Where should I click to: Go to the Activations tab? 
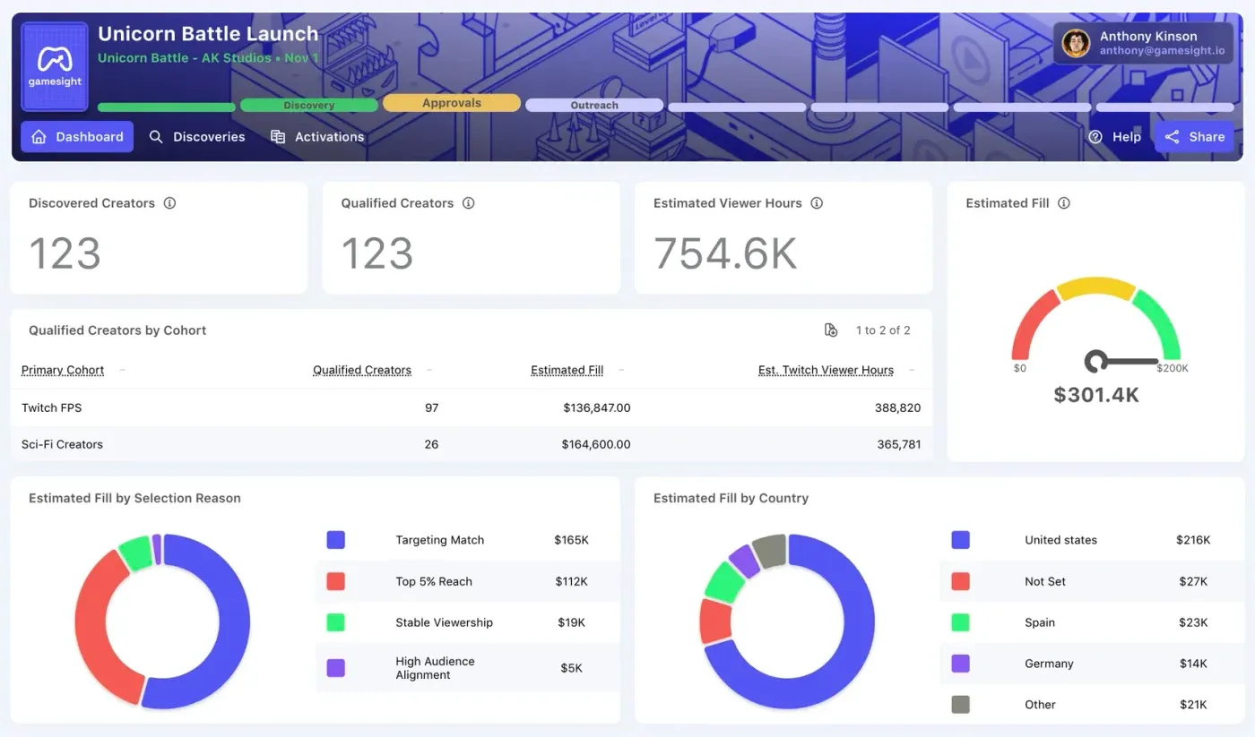(x=317, y=137)
